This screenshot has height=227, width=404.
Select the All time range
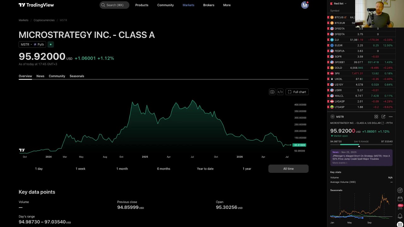pyautogui.click(x=288, y=169)
